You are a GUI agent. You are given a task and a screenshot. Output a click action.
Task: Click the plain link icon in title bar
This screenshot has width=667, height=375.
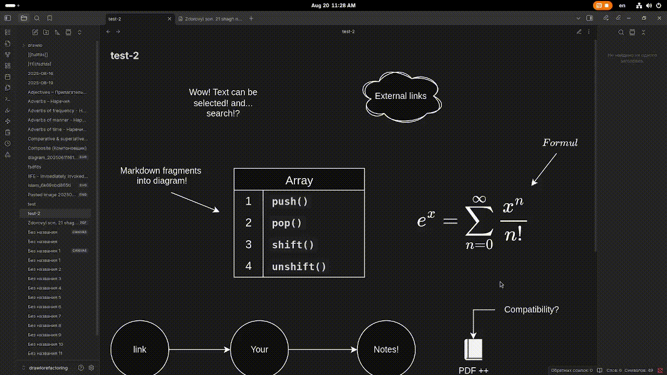(x=619, y=18)
